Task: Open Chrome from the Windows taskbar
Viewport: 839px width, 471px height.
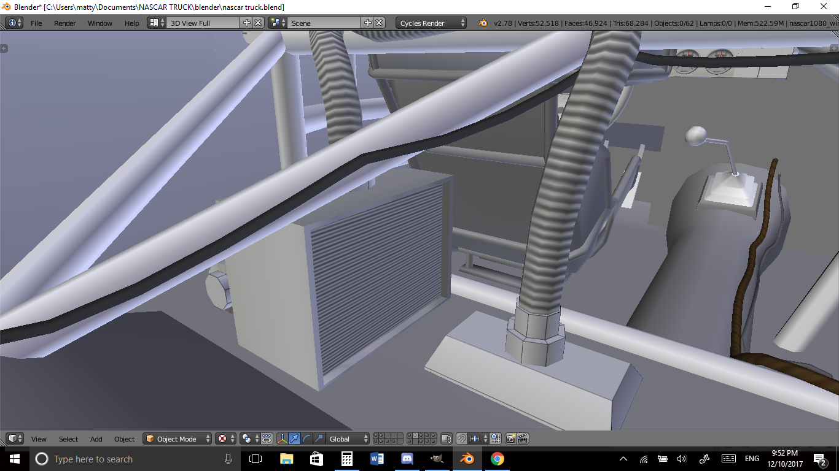Action: (x=498, y=459)
